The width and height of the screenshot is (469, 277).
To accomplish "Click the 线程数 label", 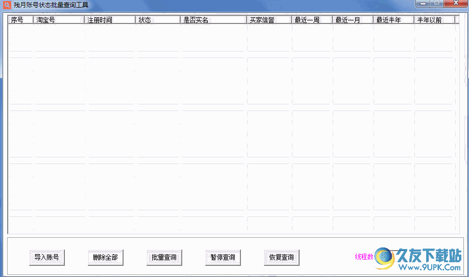I will 364,257.
